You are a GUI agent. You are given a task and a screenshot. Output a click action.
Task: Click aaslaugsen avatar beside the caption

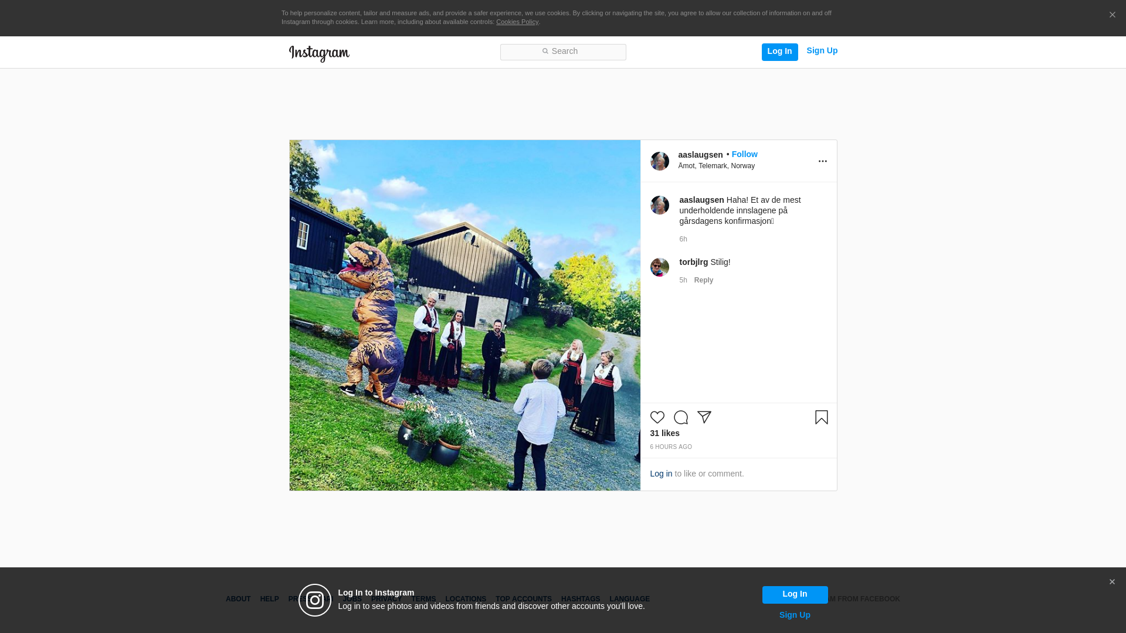click(x=660, y=205)
